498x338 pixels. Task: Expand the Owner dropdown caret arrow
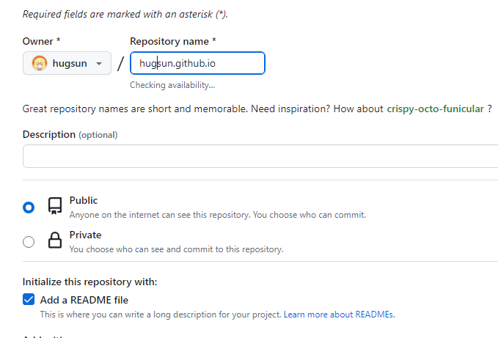tap(99, 64)
